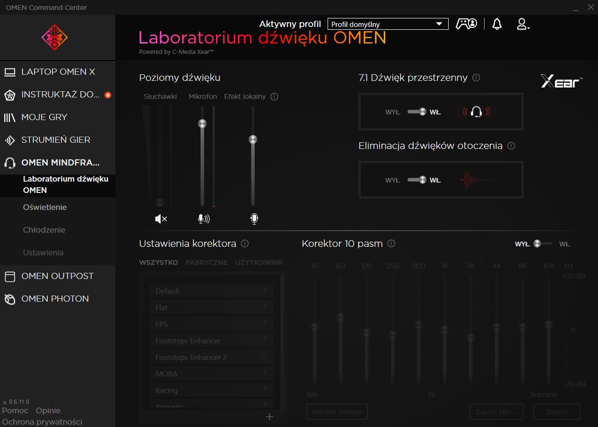This screenshot has width=598, height=427.
Task: Click the OMEN logo in sidebar
Action: 55,37
